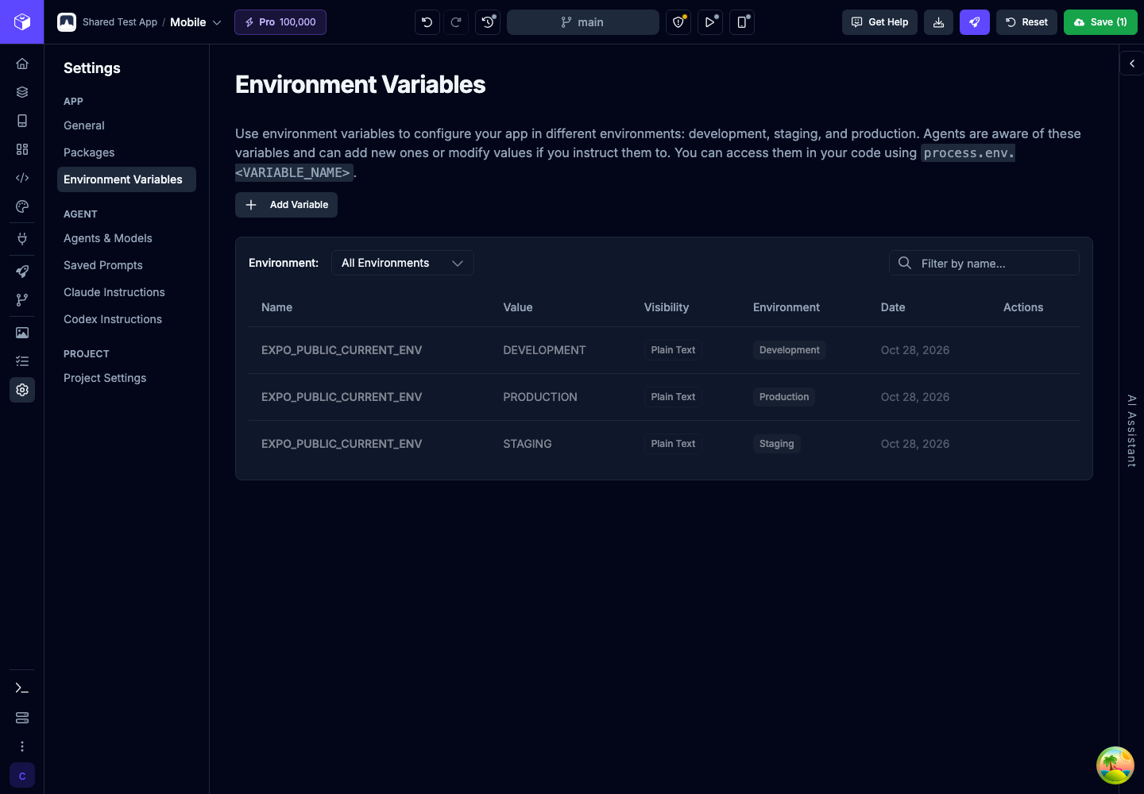
Task: Open the main branch selector
Action: click(x=583, y=22)
